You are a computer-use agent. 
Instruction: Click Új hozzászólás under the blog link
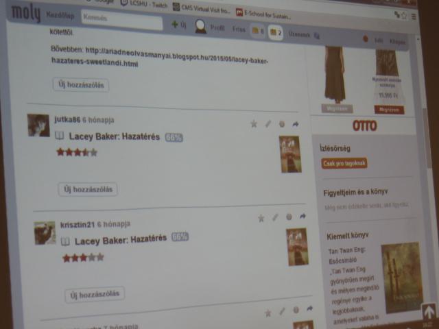[81, 84]
